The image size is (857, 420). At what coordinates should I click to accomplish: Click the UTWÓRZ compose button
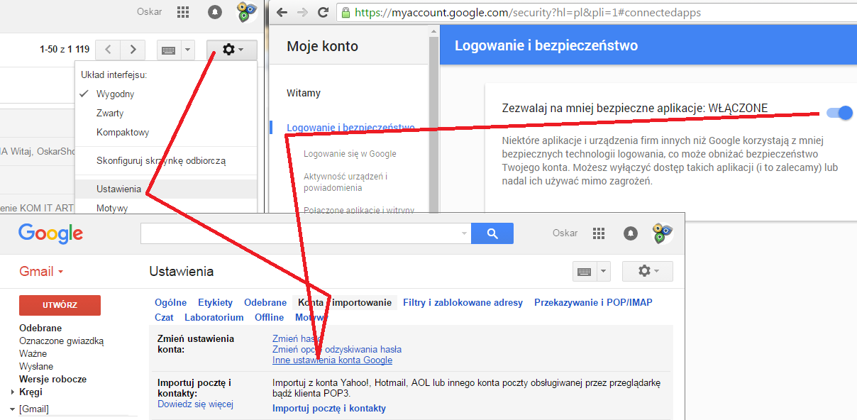tap(60, 305)
